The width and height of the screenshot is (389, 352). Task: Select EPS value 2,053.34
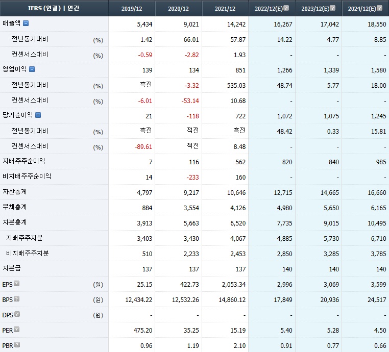pos(234,285)
